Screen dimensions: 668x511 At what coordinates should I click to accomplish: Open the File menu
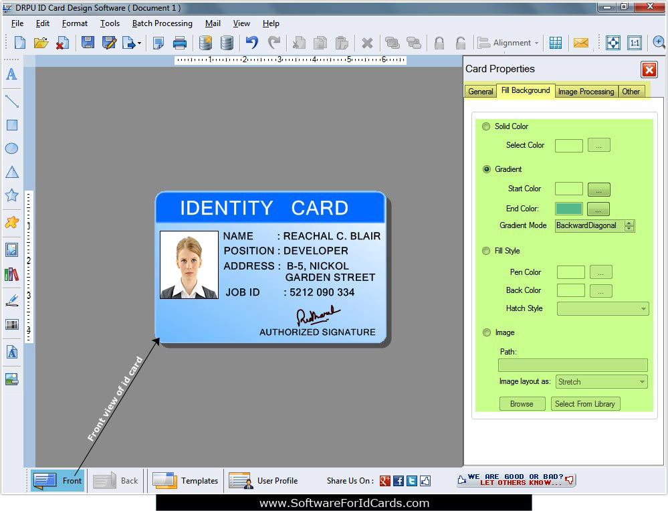(x=17, y=23)
